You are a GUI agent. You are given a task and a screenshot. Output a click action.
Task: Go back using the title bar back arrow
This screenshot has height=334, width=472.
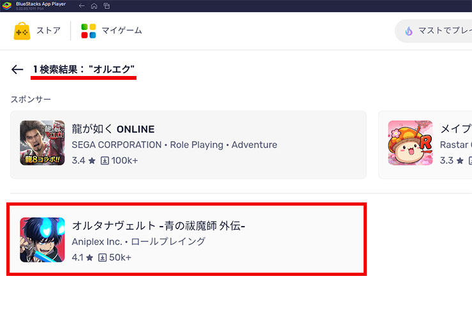click(x=81, y=6)
